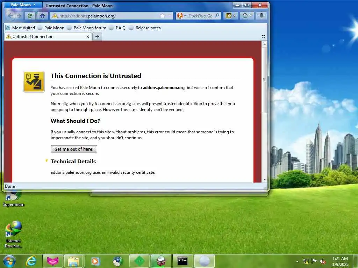Viewport: 358px width, 268px height.
Task: Open the tab groups button
Action: (x=263, y=36)
